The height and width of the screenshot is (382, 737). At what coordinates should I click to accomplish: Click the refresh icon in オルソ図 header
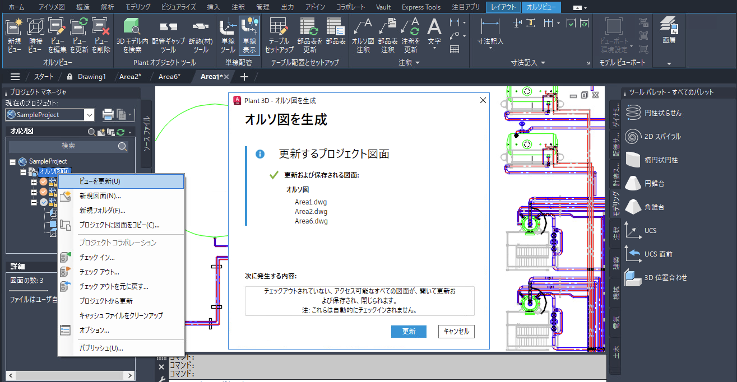[119, 132]
